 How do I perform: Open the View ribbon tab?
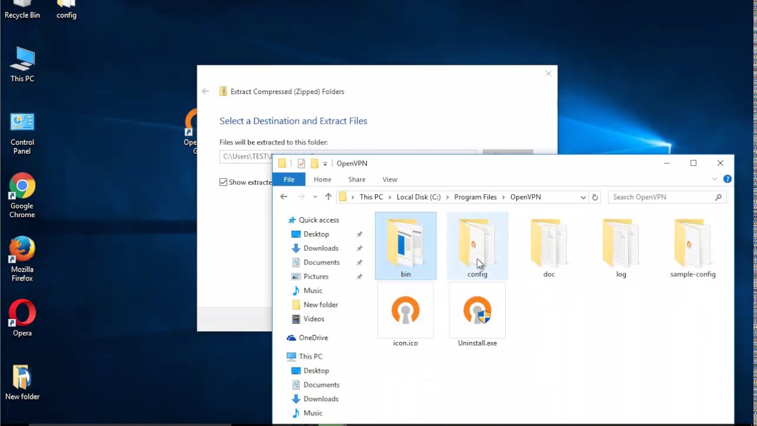coord(390,179)
